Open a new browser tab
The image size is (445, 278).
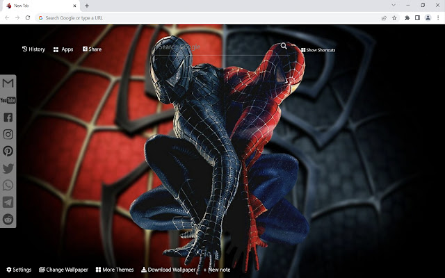tap(87, 6)
